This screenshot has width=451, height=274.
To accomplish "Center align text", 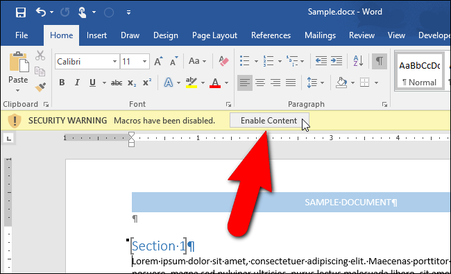I will tap(260, 83).
